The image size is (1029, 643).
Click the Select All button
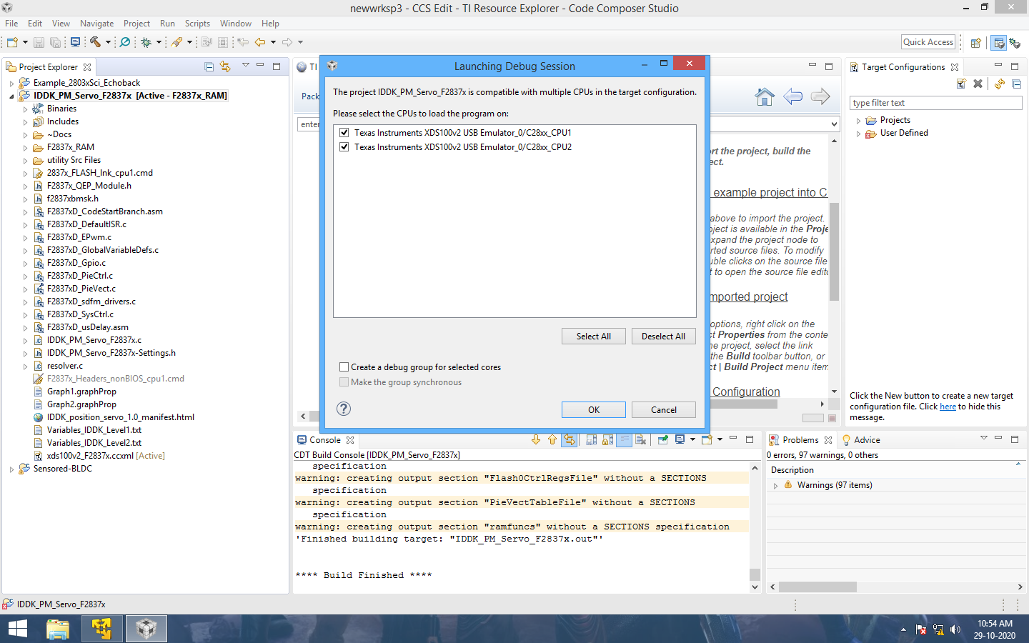coord(593,336)
